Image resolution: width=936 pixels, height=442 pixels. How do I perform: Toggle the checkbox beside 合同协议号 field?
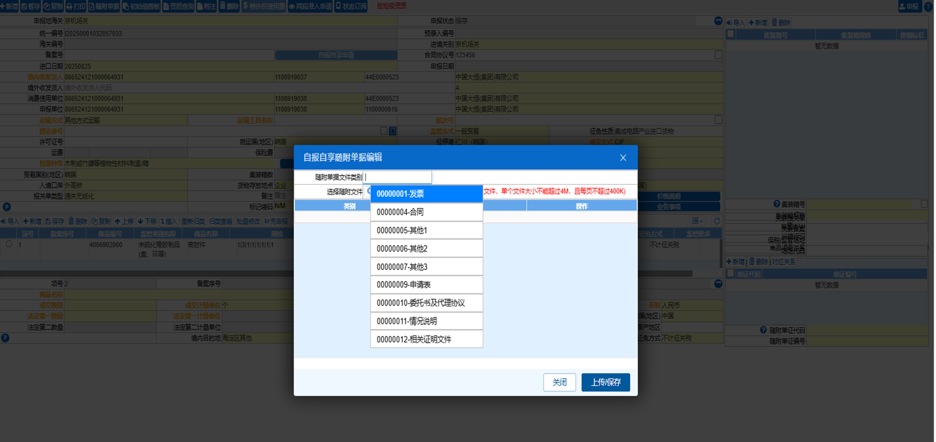(x=718, y=55)
